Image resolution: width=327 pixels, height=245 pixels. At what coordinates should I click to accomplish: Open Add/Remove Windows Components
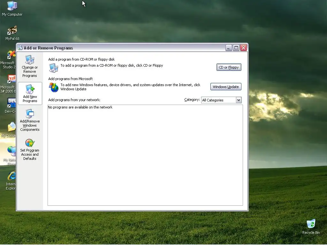30,120
